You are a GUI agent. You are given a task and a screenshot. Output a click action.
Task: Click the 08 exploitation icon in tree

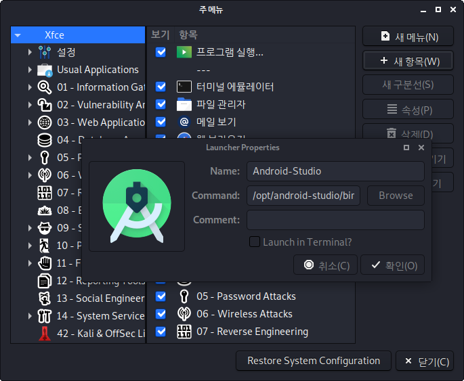45,210
